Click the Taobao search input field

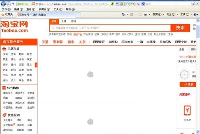[x=110, y=28]
